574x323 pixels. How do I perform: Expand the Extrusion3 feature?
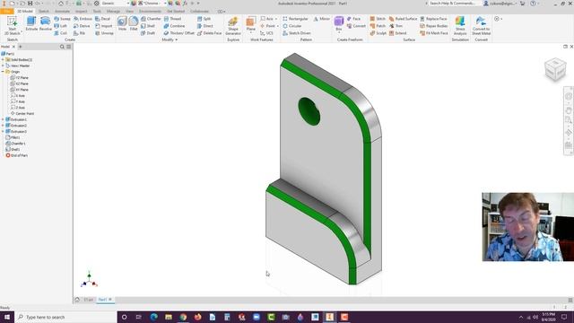[3, 131]
